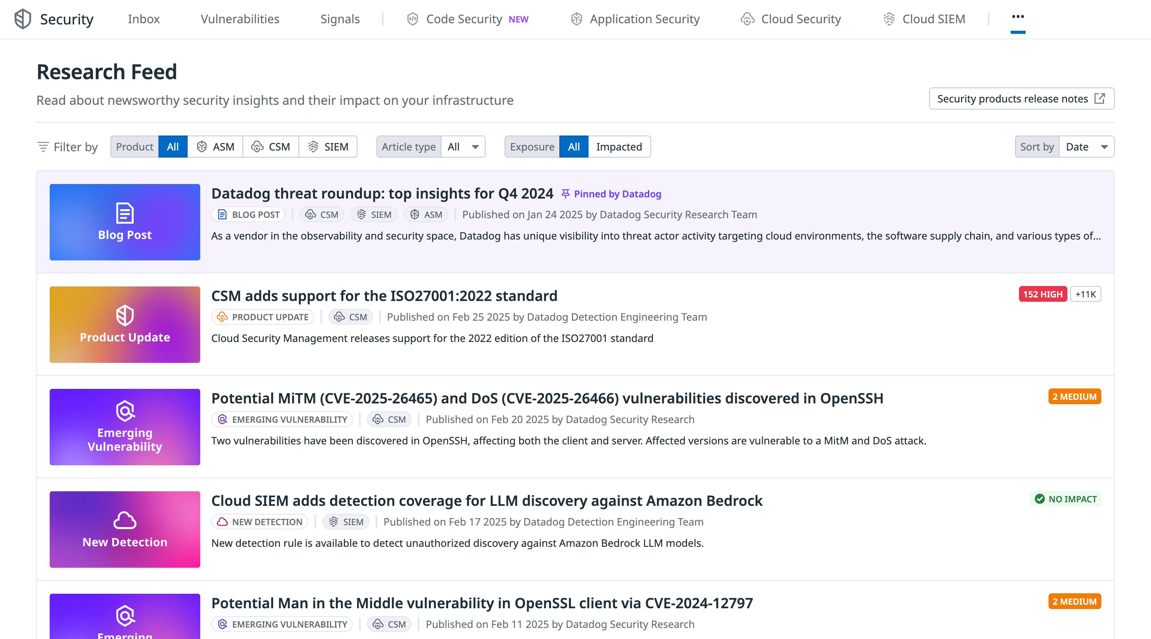Open the Signals tab
1151x639 pixels.
tap(340, 19)
